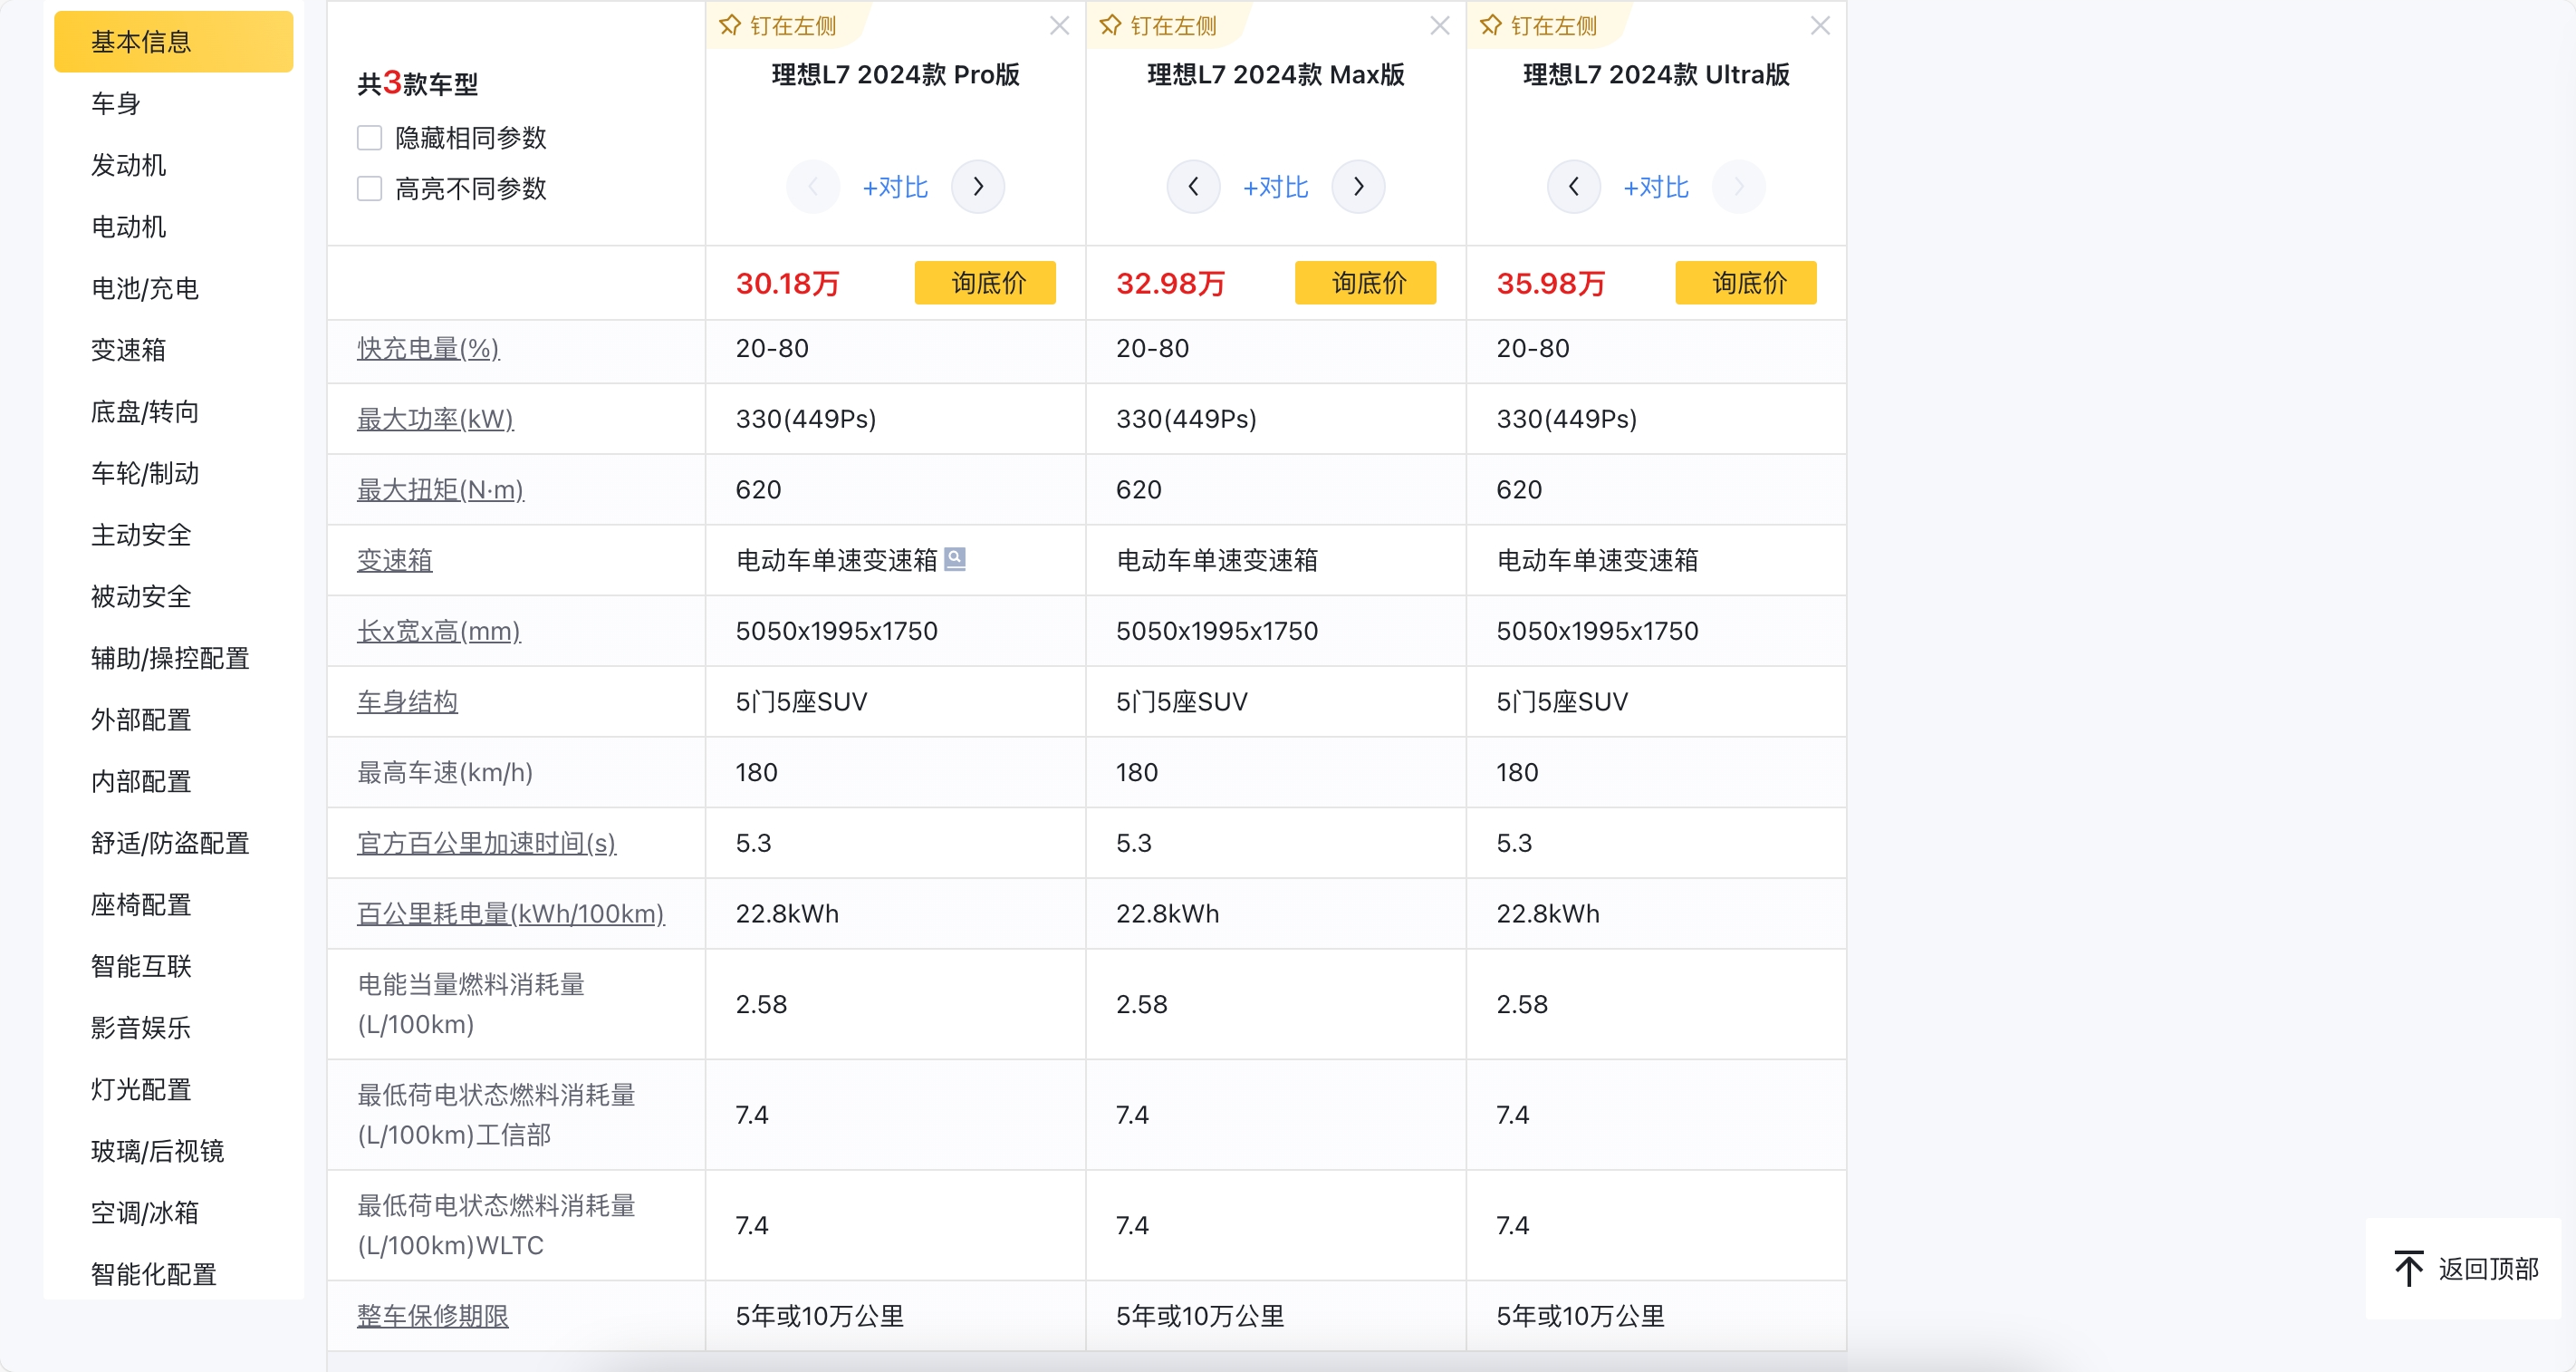Jump to 灯光配置 section
2576x1372 pixels.
(x=141, y=1090)
